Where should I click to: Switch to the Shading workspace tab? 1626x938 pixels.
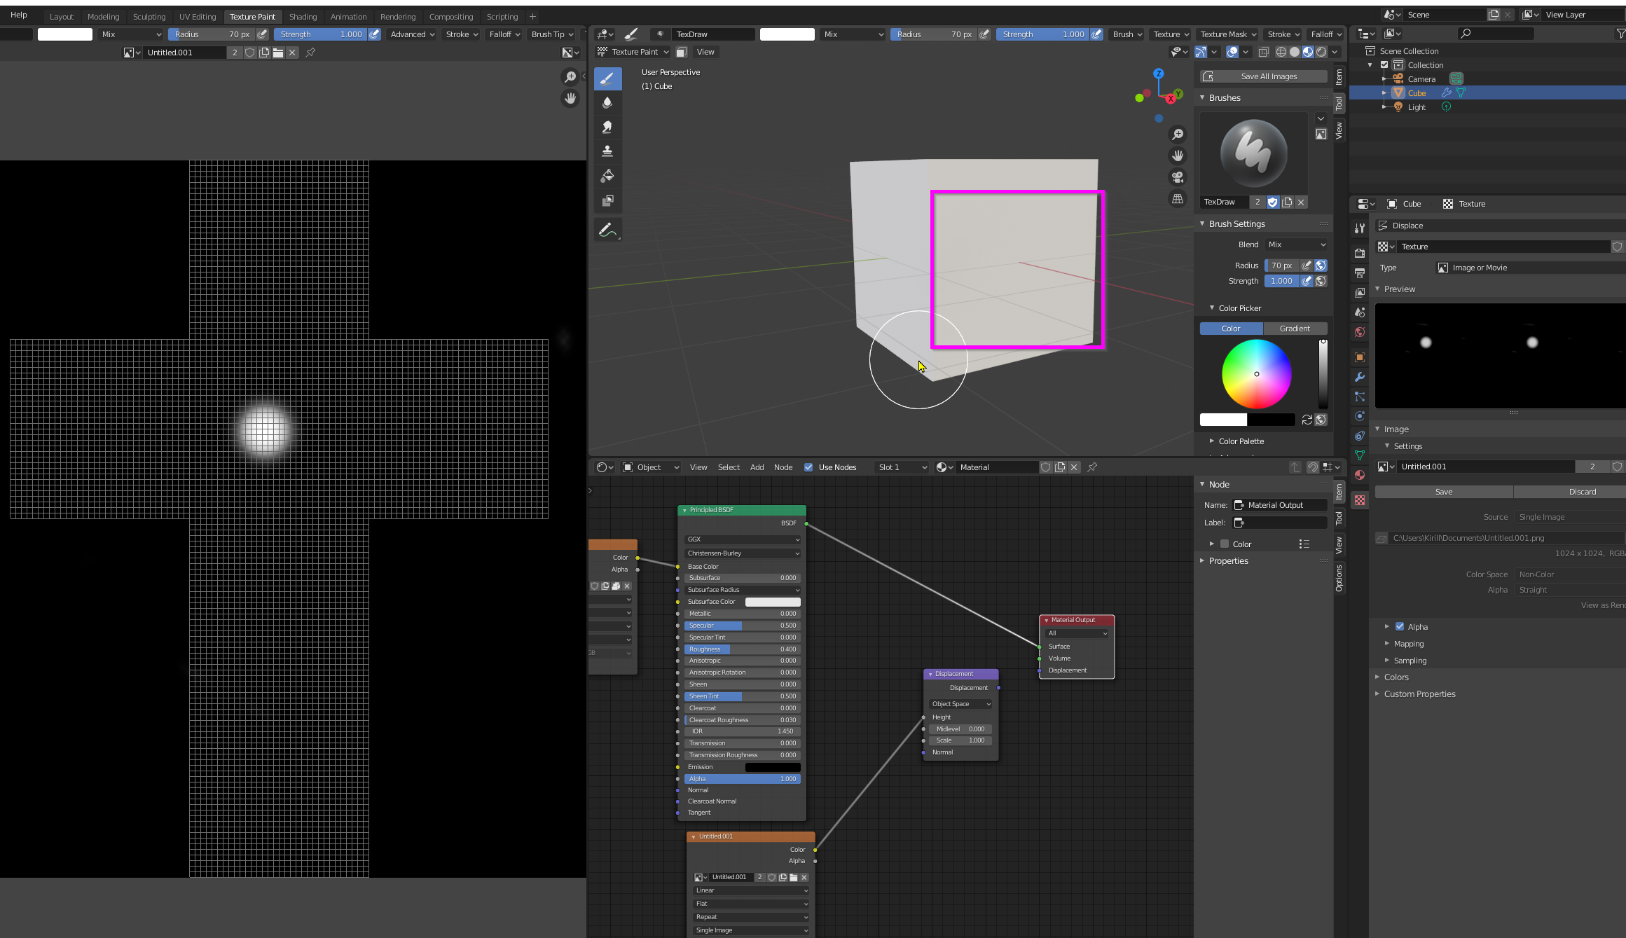pos(303,17)
